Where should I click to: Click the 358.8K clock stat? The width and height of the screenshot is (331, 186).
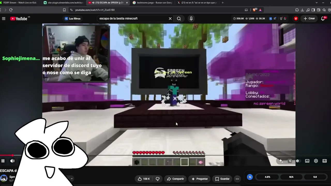click(239, 19)
